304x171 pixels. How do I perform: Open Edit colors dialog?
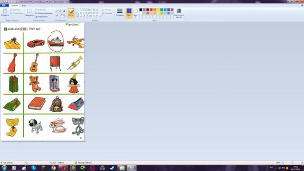tap(179, 13)
